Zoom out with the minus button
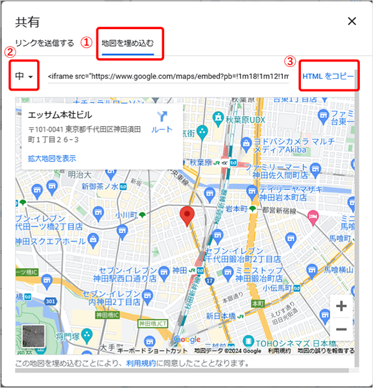Image resolution: width=373 pixels, height=388 pixels. coord(341,329)
